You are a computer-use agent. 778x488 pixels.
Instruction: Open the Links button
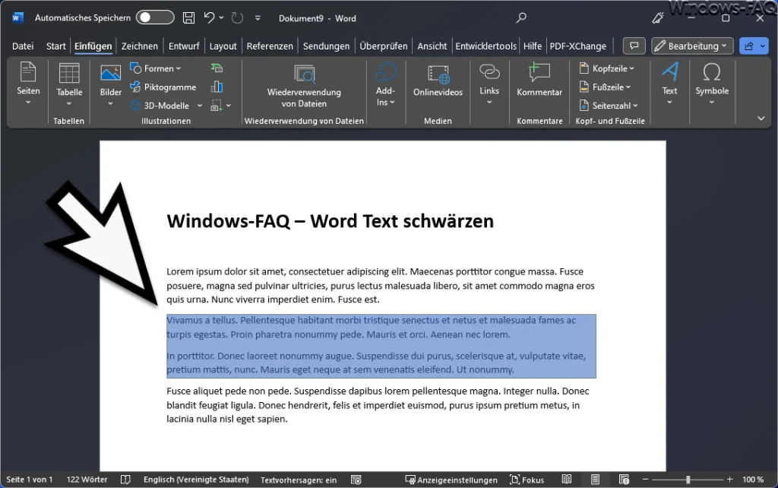pyautogui.click(x=489, y=84)
